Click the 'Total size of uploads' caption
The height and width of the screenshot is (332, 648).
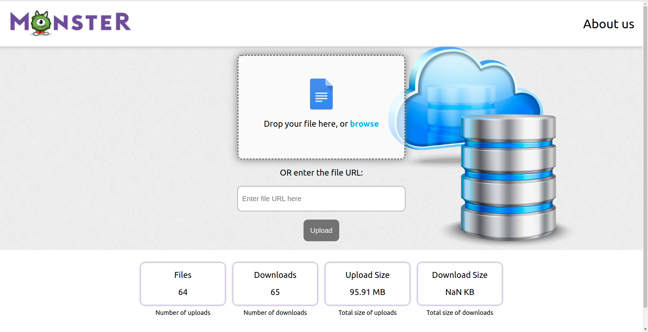tap(368, 313)
